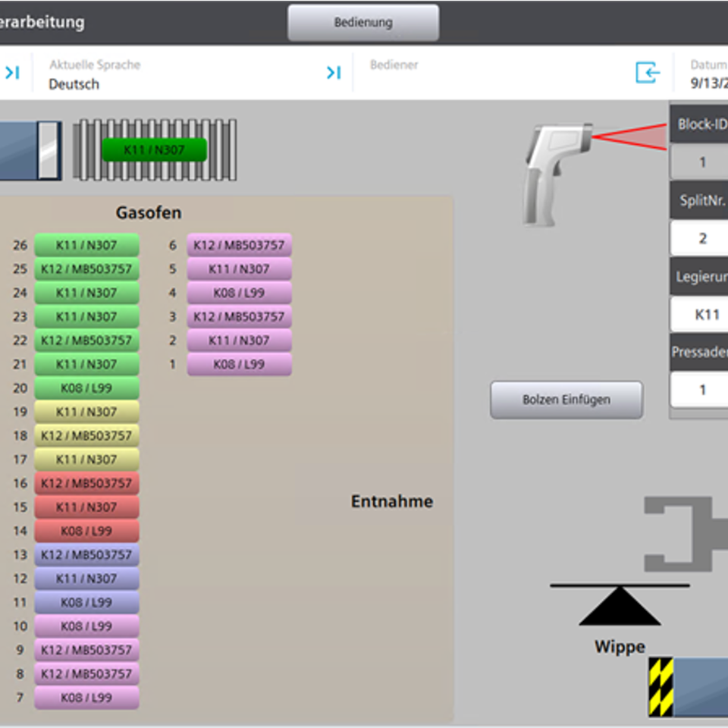728x728 pixels.
Task: Select blue slot 12 K11 / N307
Action: click(86, 579)
